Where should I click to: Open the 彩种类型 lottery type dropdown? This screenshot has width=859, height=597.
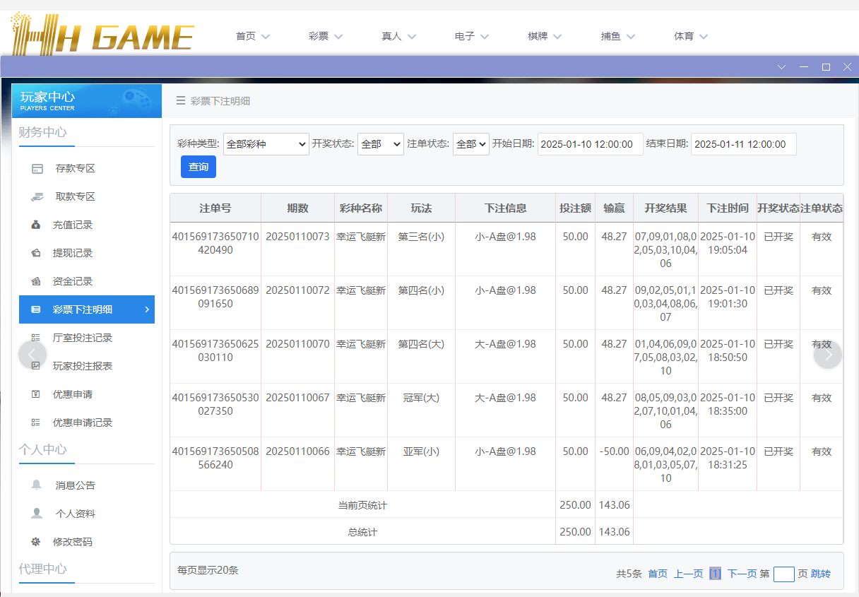click(x=266, y=143)
